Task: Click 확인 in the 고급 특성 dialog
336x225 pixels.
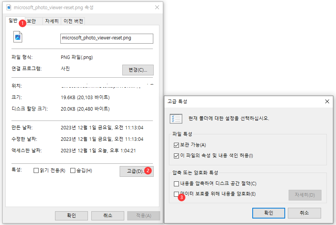Action: [x=268, y=213]
